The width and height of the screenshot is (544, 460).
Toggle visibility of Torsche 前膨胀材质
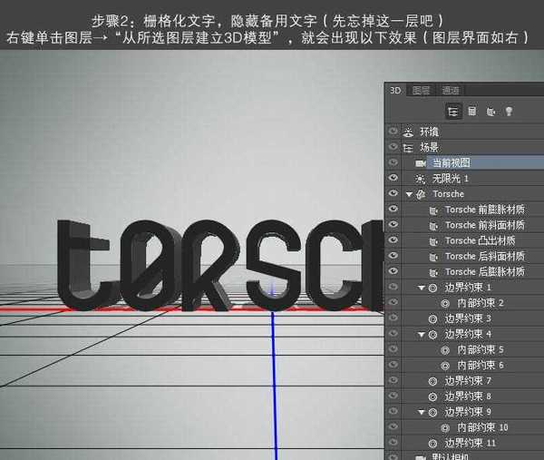coord(393,210)
